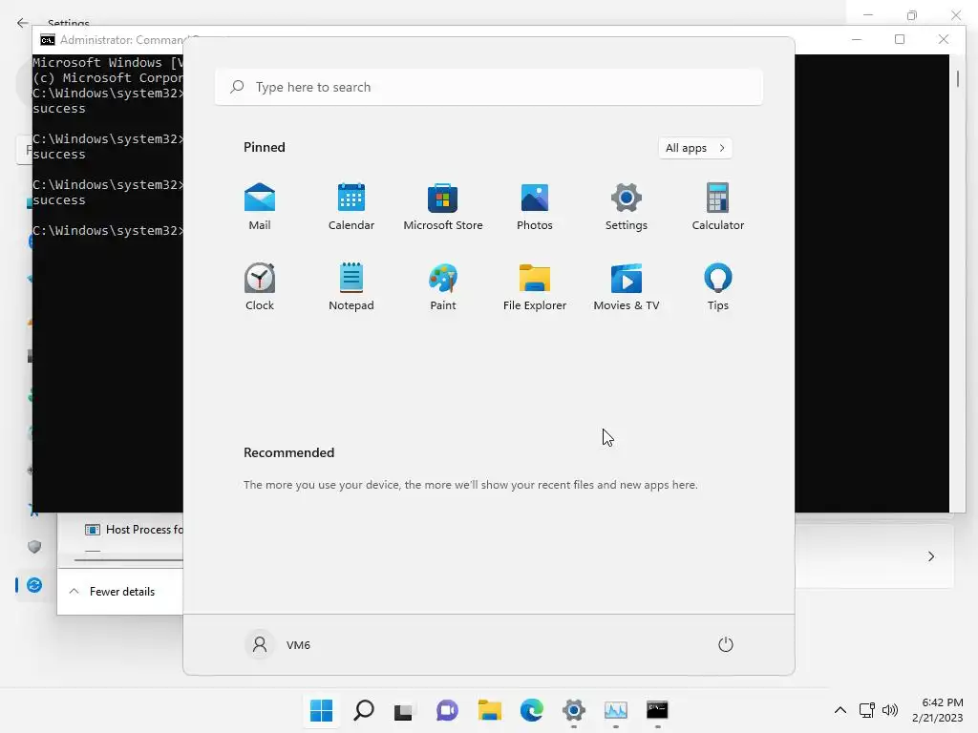The height and width of the screenshot is (733, 978).
Task: Launch Microsoft Edge from the taskbar
Action: click(531, 710)
